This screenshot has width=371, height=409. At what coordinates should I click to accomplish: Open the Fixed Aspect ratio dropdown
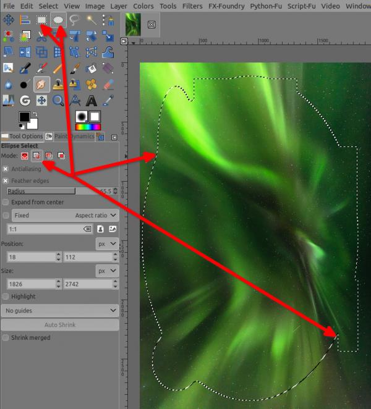[x=66, y=215]
